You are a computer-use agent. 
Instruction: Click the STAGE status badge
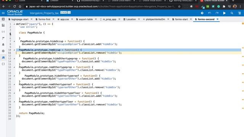click(64, 13)
